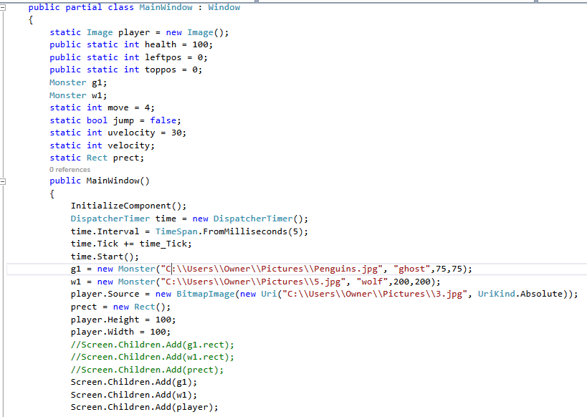
Task: Click 'Interval' property of time
Action: (118, 231)
